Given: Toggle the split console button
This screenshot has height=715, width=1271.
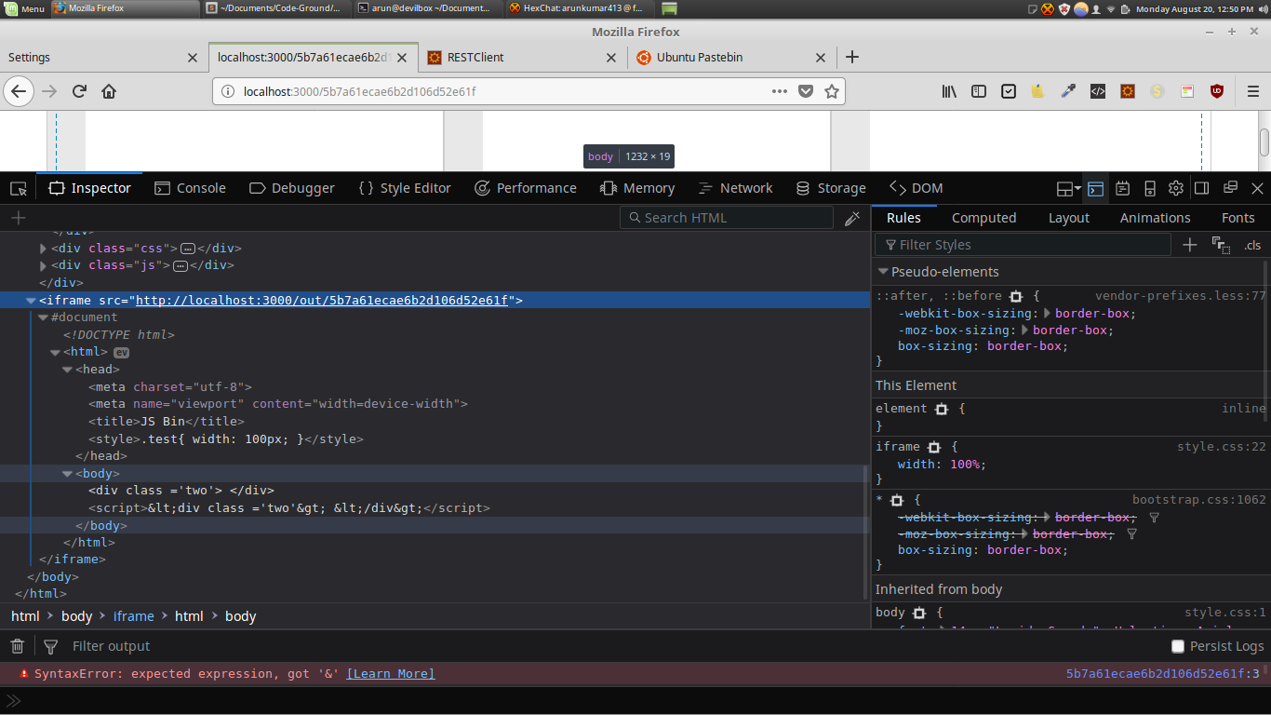Looking at the screenshot, I should 1095,188.
